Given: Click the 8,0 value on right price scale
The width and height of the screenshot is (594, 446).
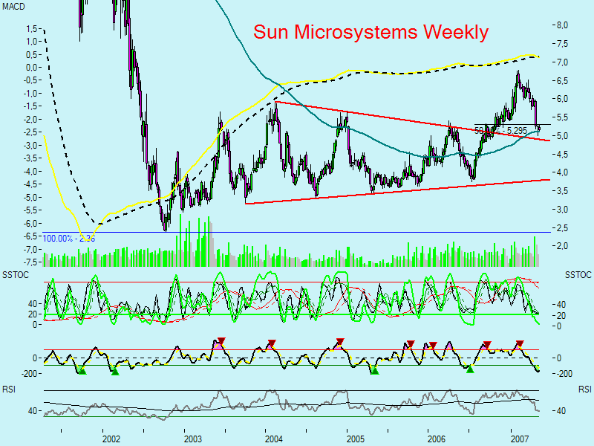Looking at the screenshot, I should click(x=562, y=25).
